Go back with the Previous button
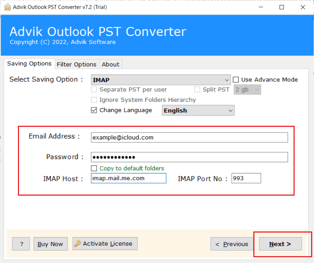Screen dimensions: 314x263 tap(232, 244)
